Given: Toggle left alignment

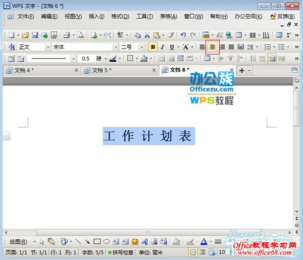Looking at the screenshot, I should point(202,47).
